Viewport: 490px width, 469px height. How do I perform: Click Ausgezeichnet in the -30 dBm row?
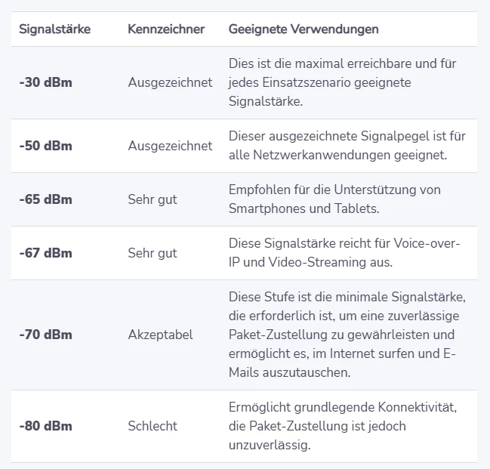pyautogui.click(x=170, y=82)
